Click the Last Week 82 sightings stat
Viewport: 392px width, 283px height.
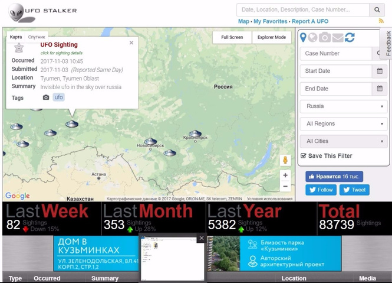click(x=52, y=218)
